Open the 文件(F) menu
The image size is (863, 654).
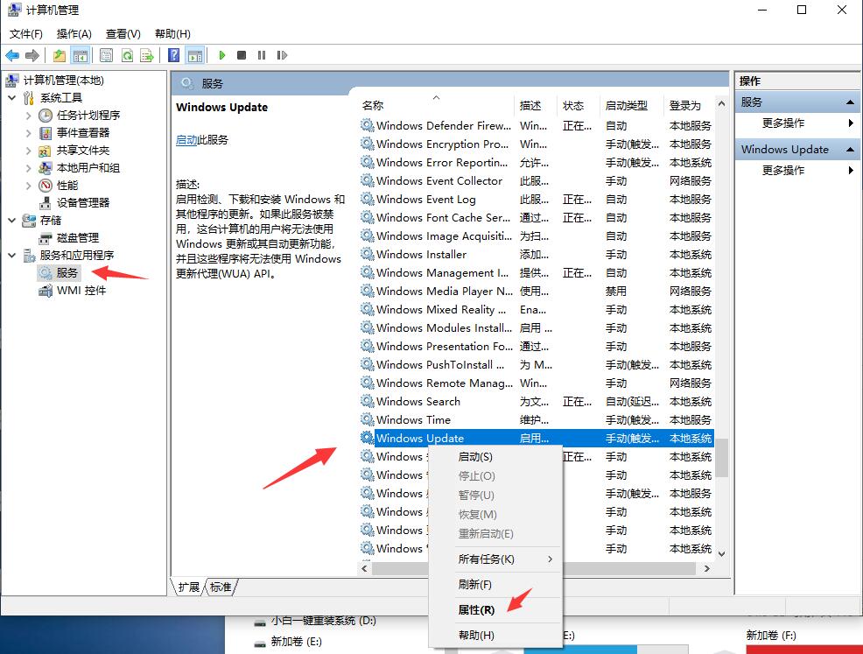click(26, 34)
